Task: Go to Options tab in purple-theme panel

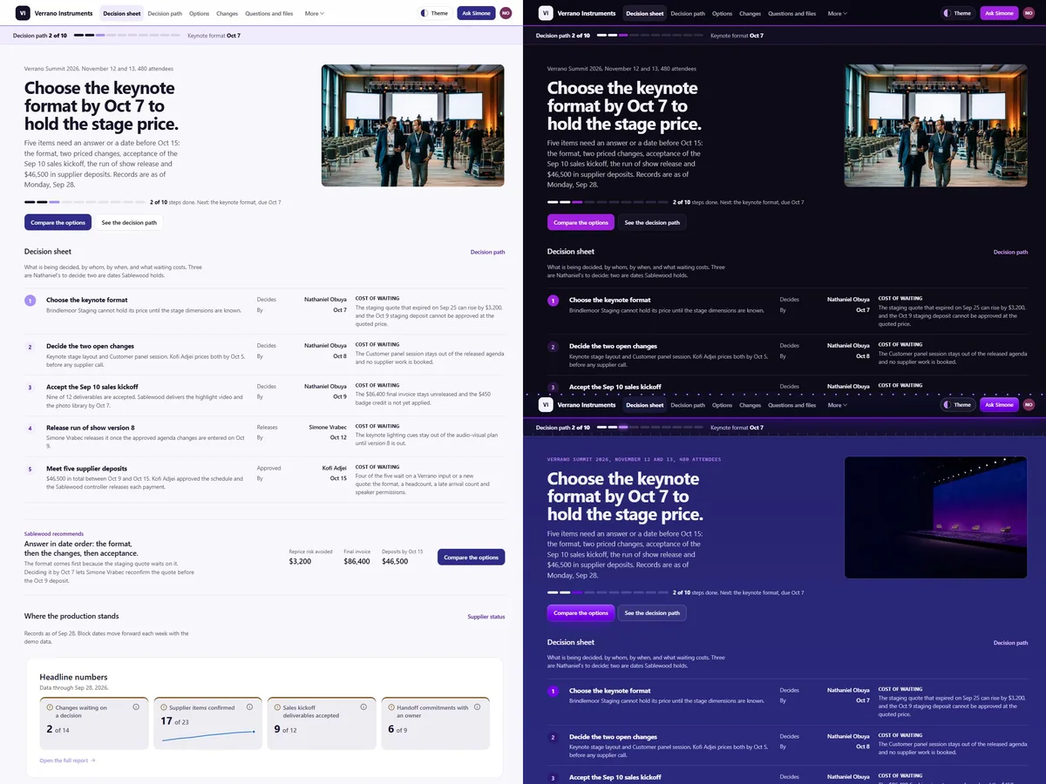Action: coord(722,404)
